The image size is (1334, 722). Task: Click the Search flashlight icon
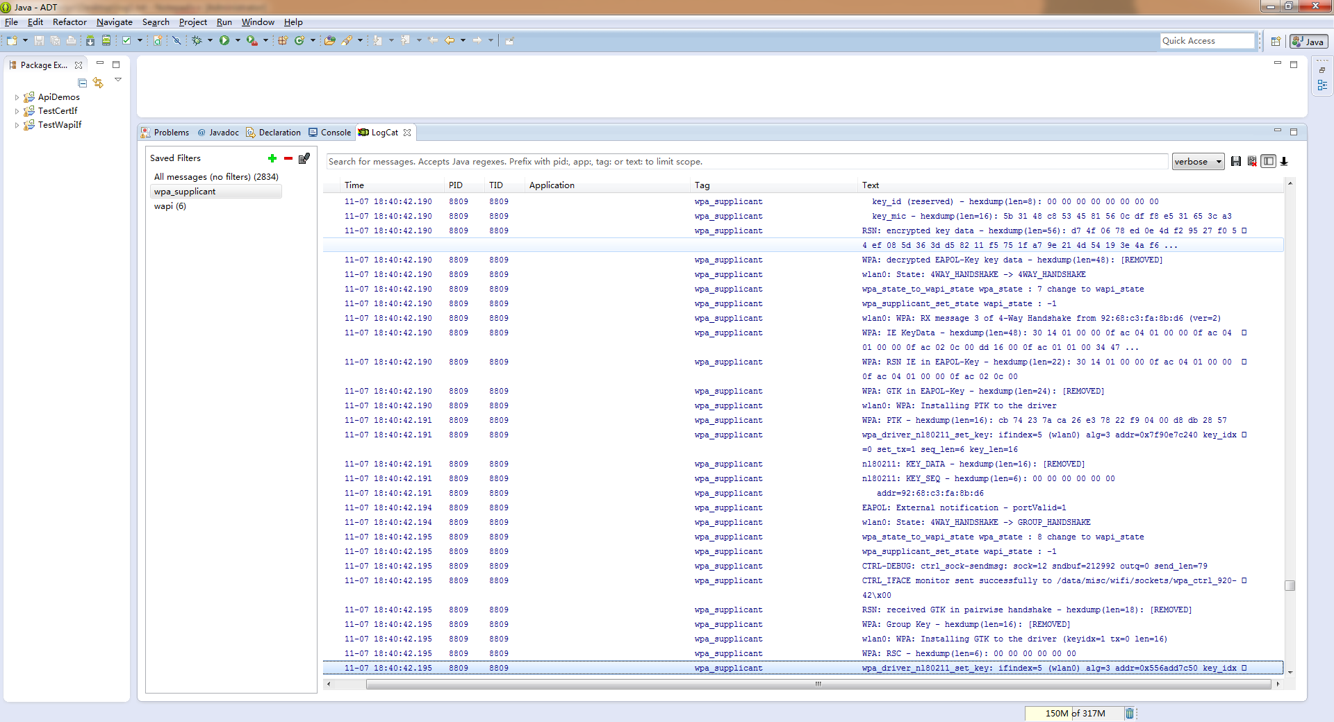pos(347,41)
